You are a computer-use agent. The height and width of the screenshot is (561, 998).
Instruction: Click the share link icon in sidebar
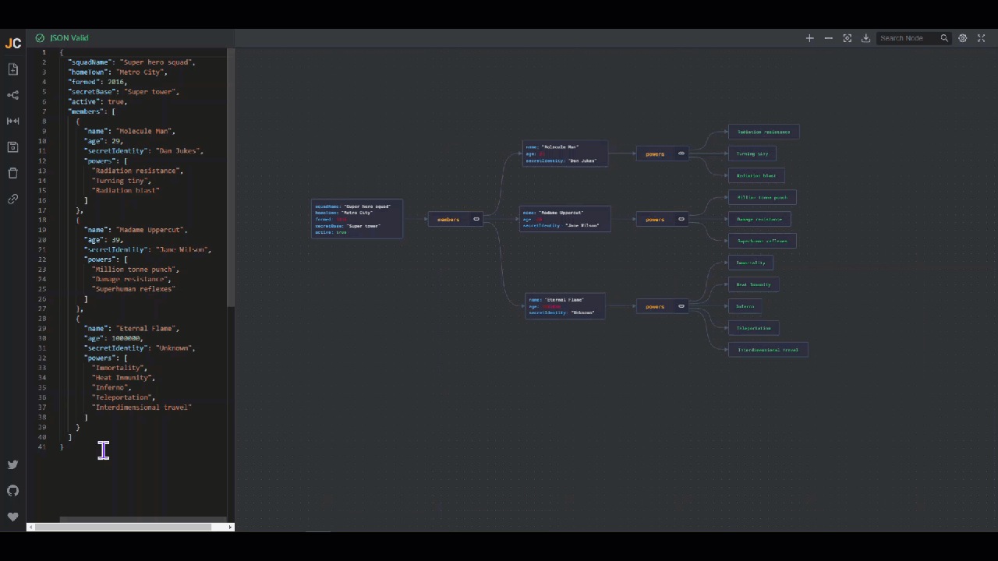12,199
